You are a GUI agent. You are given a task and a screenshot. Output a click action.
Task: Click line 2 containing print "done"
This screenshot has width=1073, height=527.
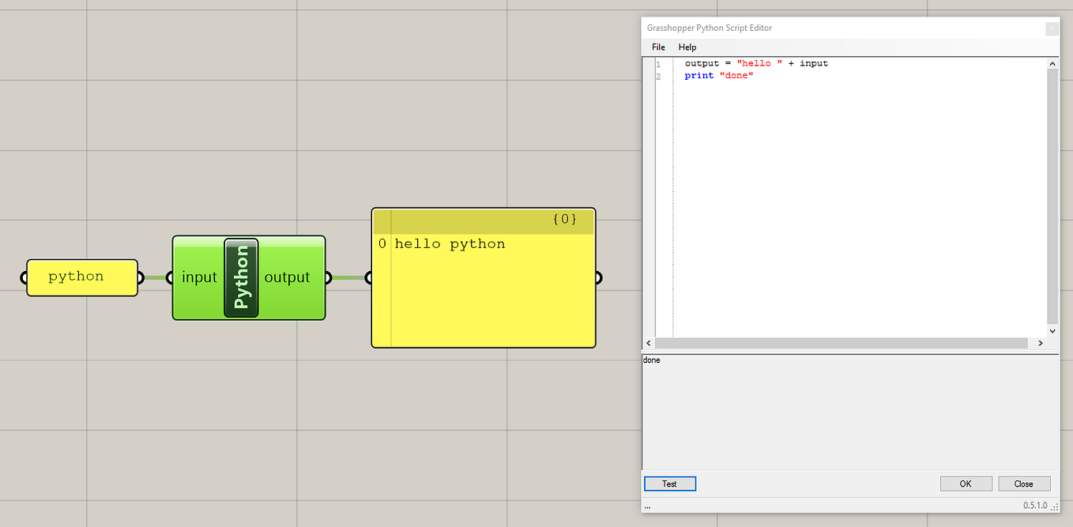click(x=719, y=75)
